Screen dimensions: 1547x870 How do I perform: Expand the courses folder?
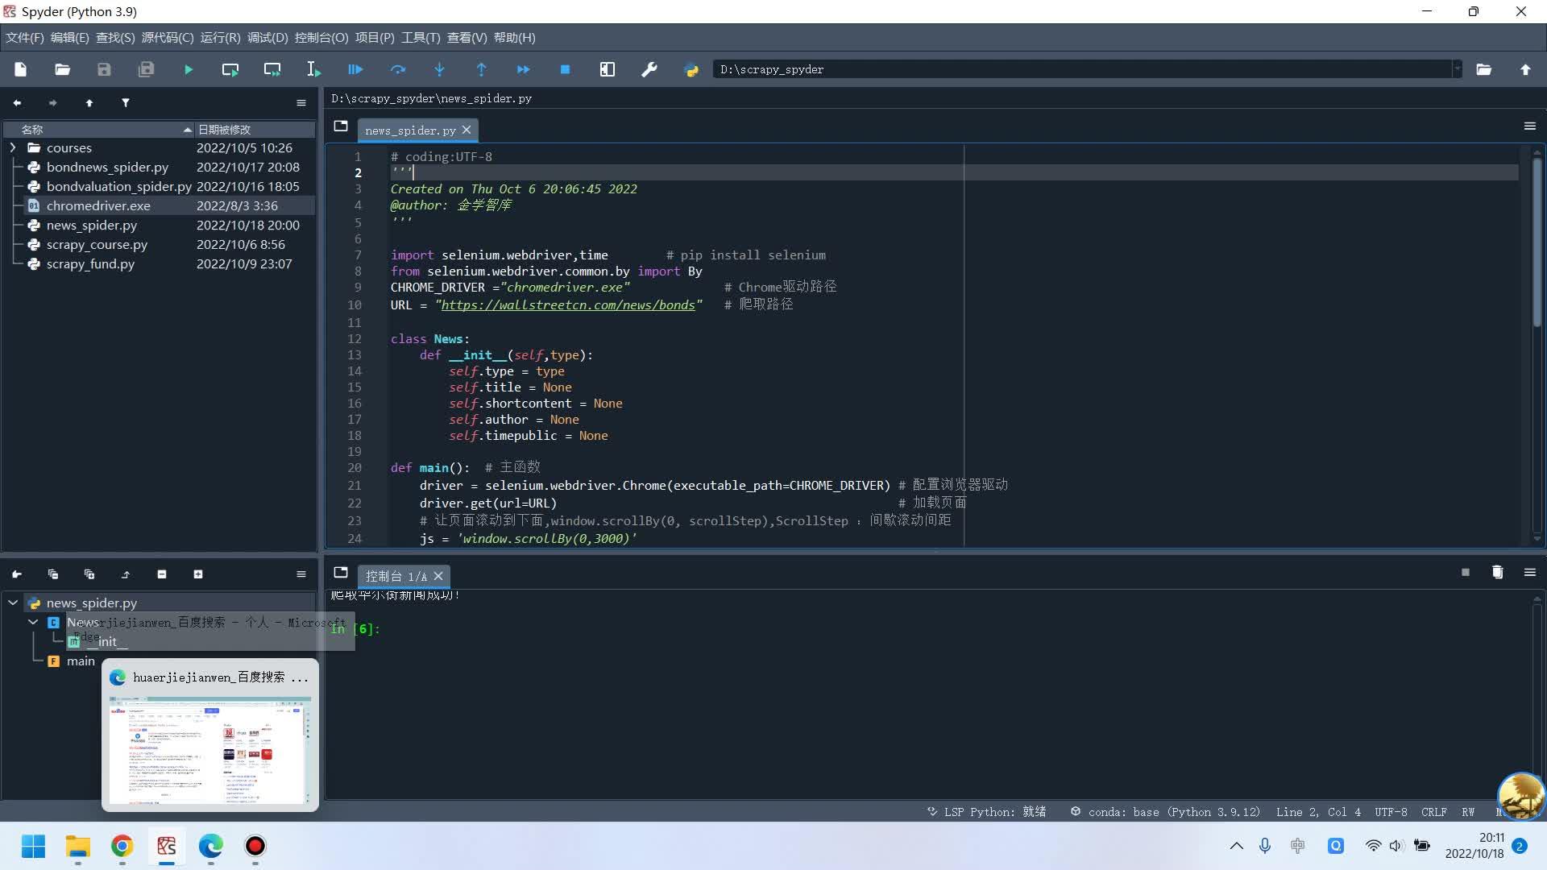(x=13, y=148)
